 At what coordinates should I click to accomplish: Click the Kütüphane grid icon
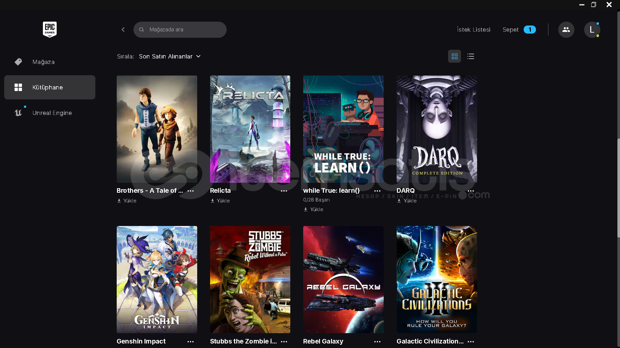coord(18,87)
